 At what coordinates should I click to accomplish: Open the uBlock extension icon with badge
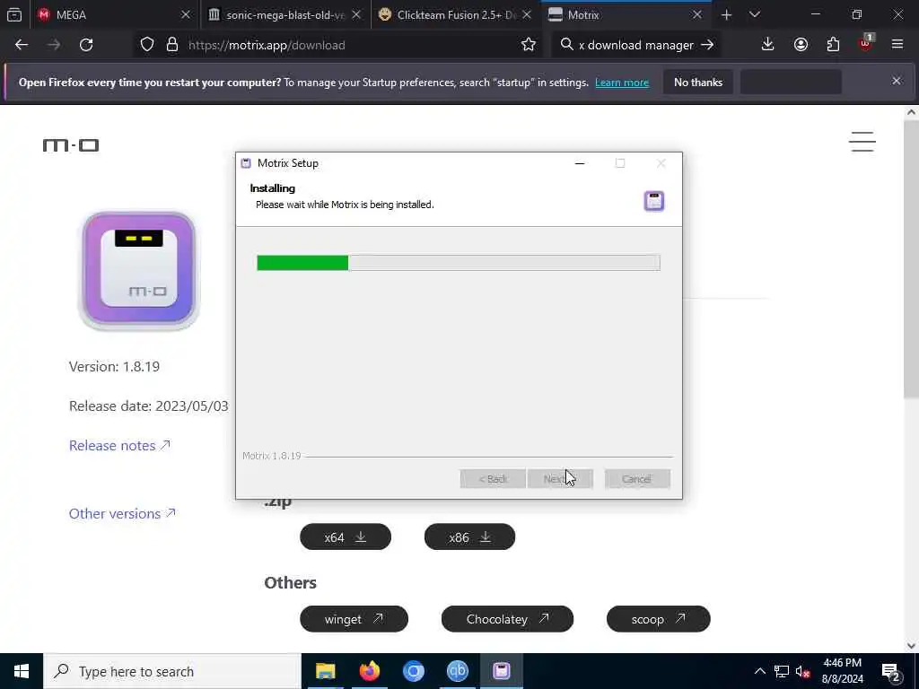pyautogui.click(x=866, y=43)
